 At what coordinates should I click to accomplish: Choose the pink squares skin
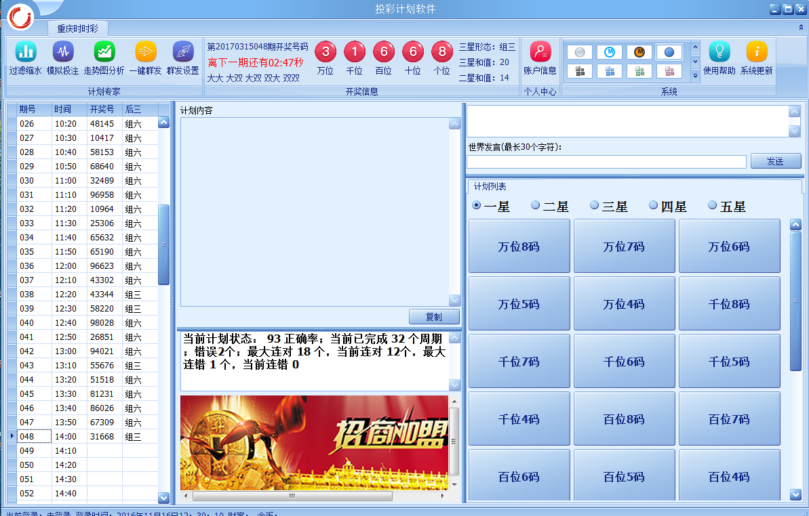(x=669, y=71)
